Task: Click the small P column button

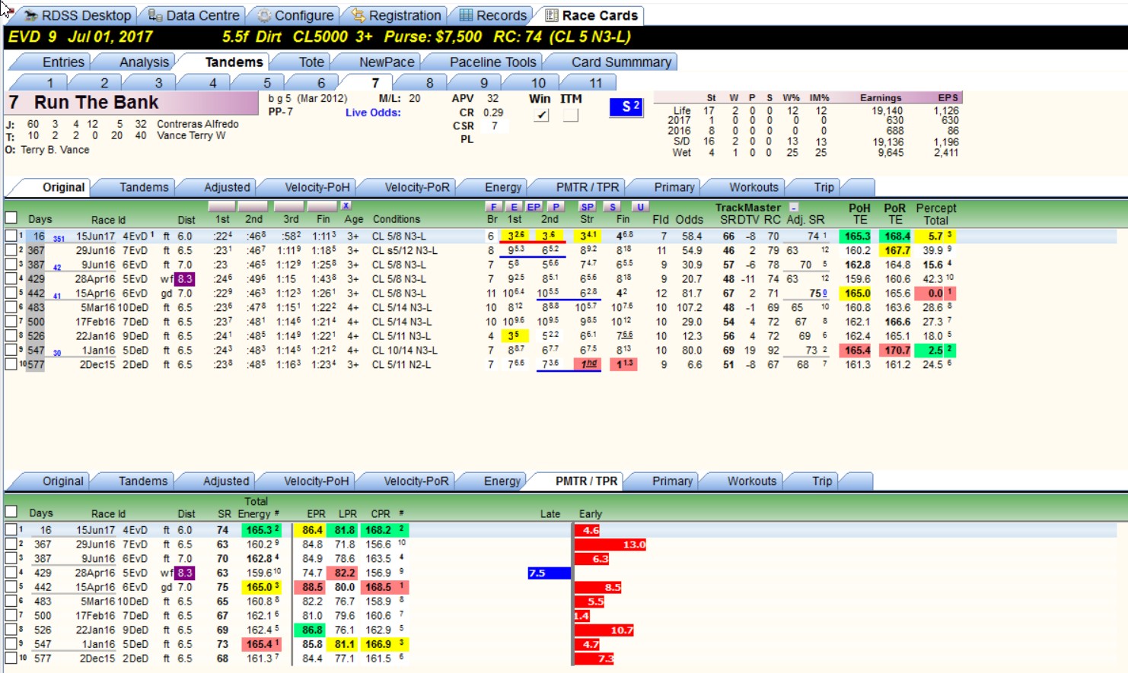Action: (x=556, y=207)
